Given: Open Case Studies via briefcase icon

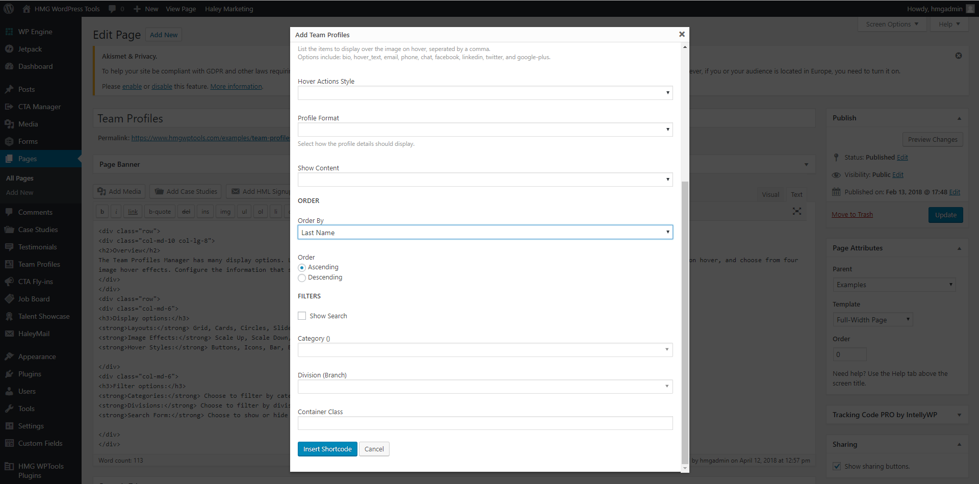Looking at the screenshot, I should point(9,230).
